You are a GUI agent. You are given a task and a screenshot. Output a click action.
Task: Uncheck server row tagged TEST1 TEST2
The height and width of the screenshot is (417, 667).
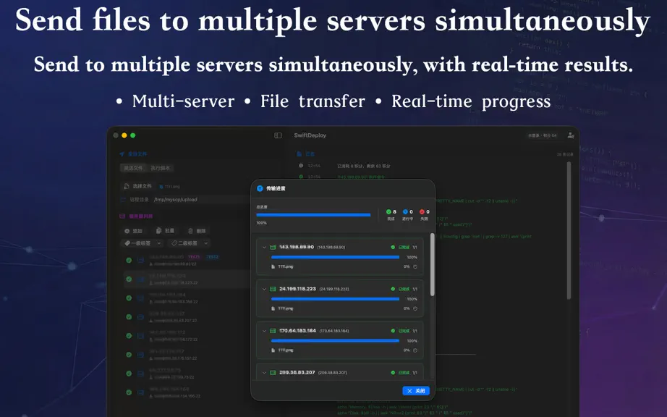click(x=129, y=260)
